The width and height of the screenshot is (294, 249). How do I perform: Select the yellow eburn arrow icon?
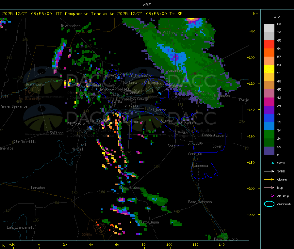(x=269, y=180)
